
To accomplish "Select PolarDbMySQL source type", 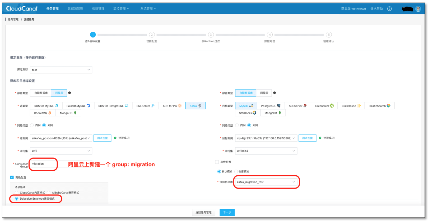I will click(x=78, y=106).
